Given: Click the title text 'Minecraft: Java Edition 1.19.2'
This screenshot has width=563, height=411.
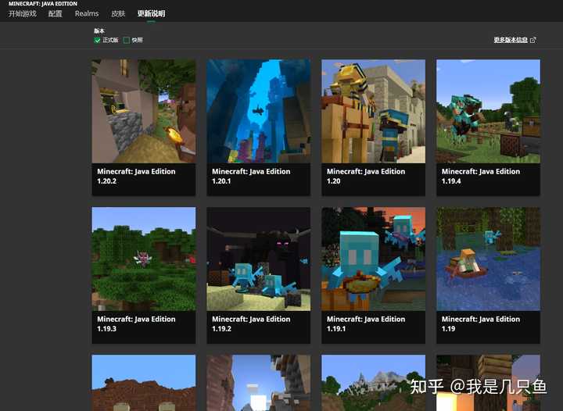Looking at the screenshot, I should (251, 323).
